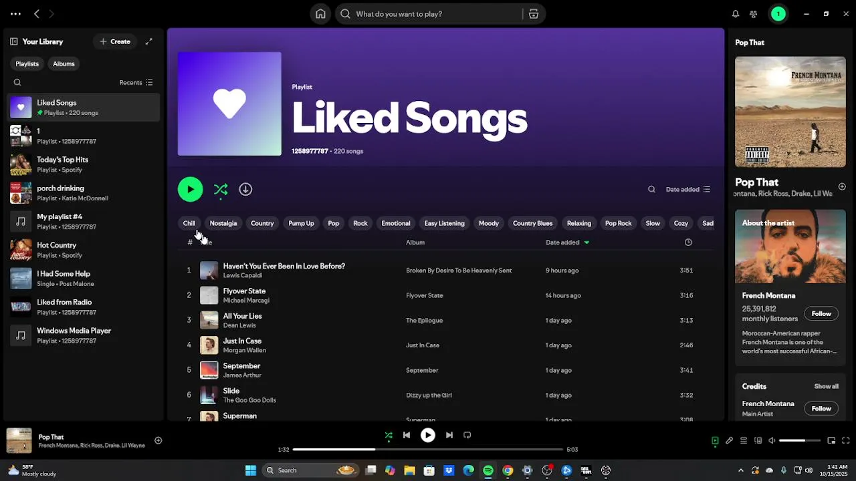Image resolution: width=856 pixels, height=481 pixels.
Task: Open the weather widget in taskbar
Action: point(31,470)
